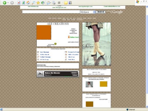Click the MySpace URL address text

click(48, 67)
